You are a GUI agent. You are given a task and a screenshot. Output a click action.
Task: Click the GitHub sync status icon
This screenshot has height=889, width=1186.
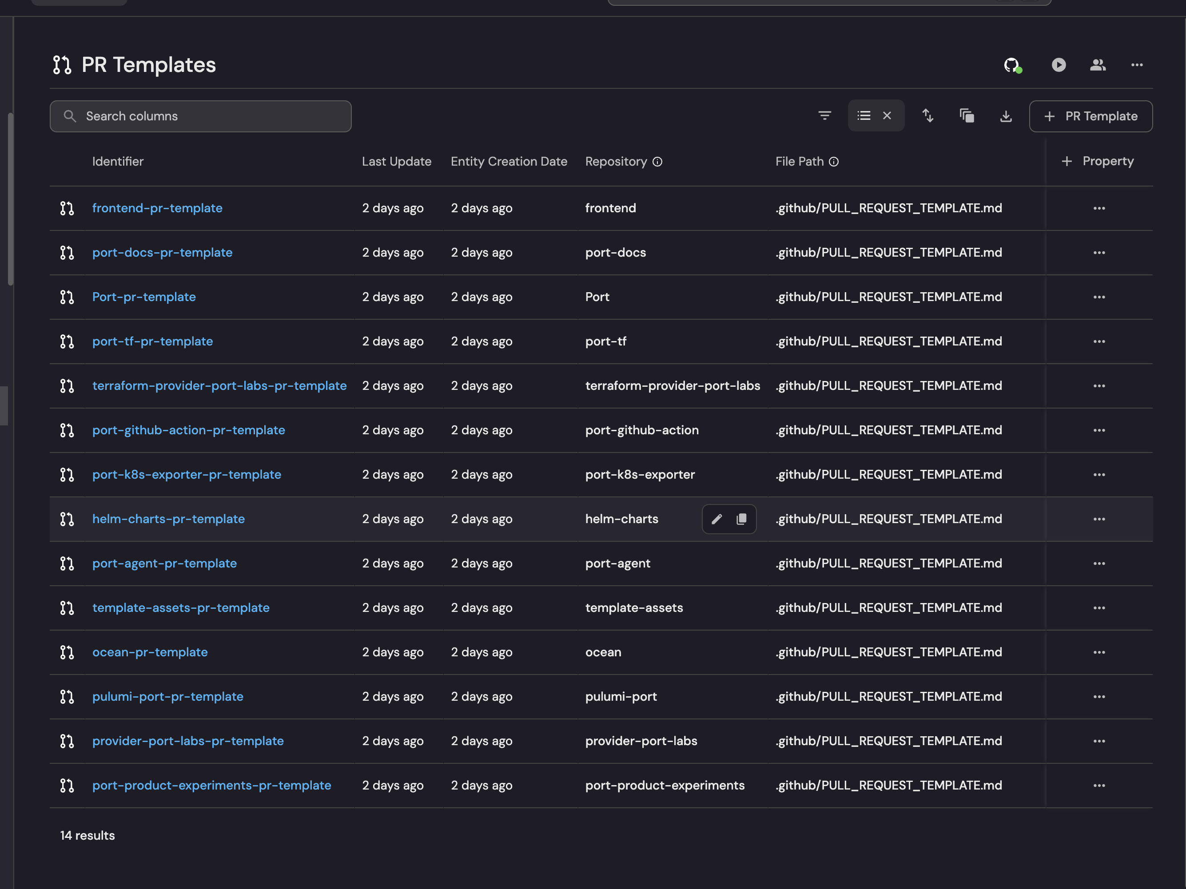point(1012,65)
